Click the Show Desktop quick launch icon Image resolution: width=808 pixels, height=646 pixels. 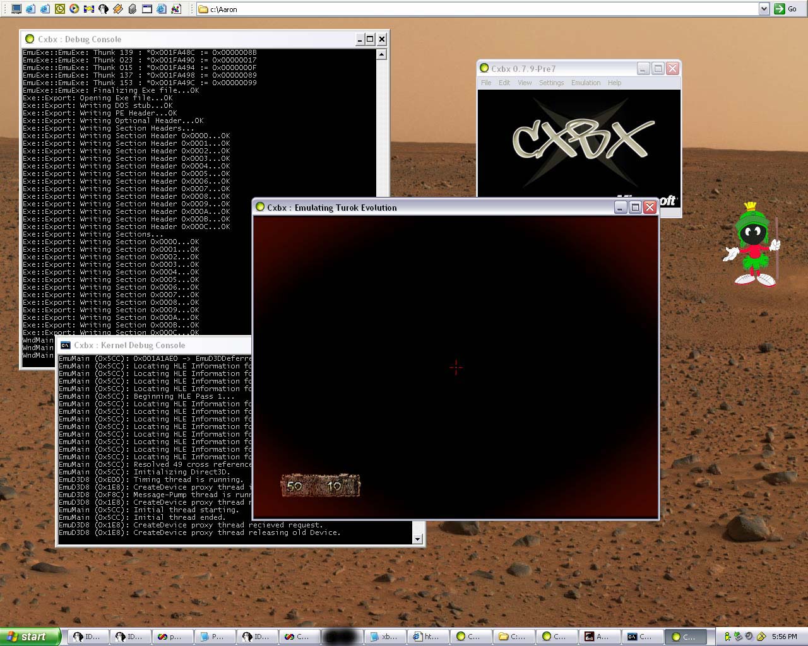[16, 9]
